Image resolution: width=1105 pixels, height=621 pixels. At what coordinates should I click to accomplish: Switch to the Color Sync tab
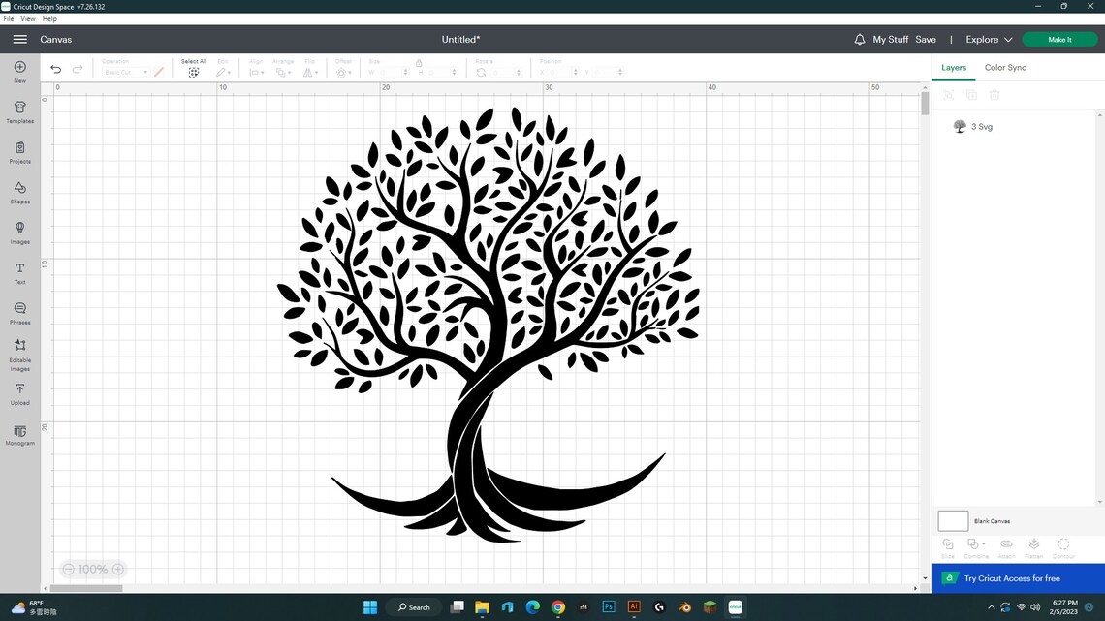pos(1004,67)
